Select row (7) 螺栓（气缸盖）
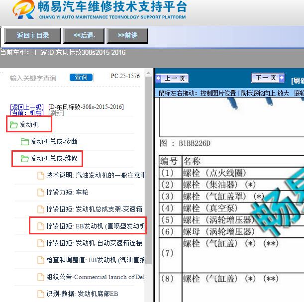The width and height of the screenshot is (304, 302). pyautogui.click(x=231, y=255)
